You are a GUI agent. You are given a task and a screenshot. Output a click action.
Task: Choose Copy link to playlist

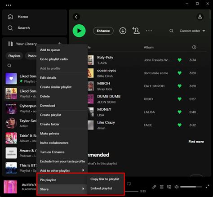pos(106,179)
